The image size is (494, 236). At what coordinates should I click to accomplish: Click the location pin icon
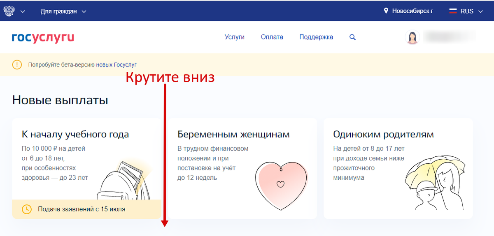[386, 11]
